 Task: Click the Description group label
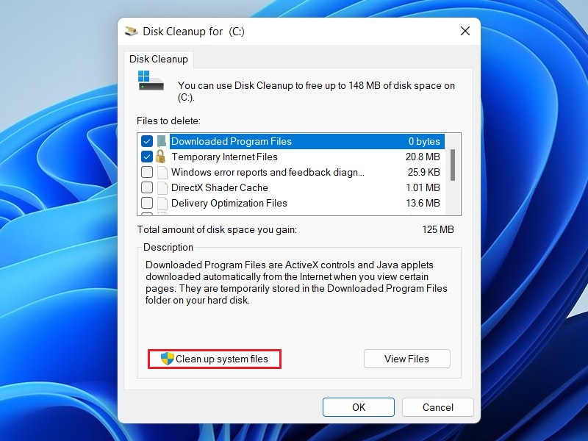[168, 247]
